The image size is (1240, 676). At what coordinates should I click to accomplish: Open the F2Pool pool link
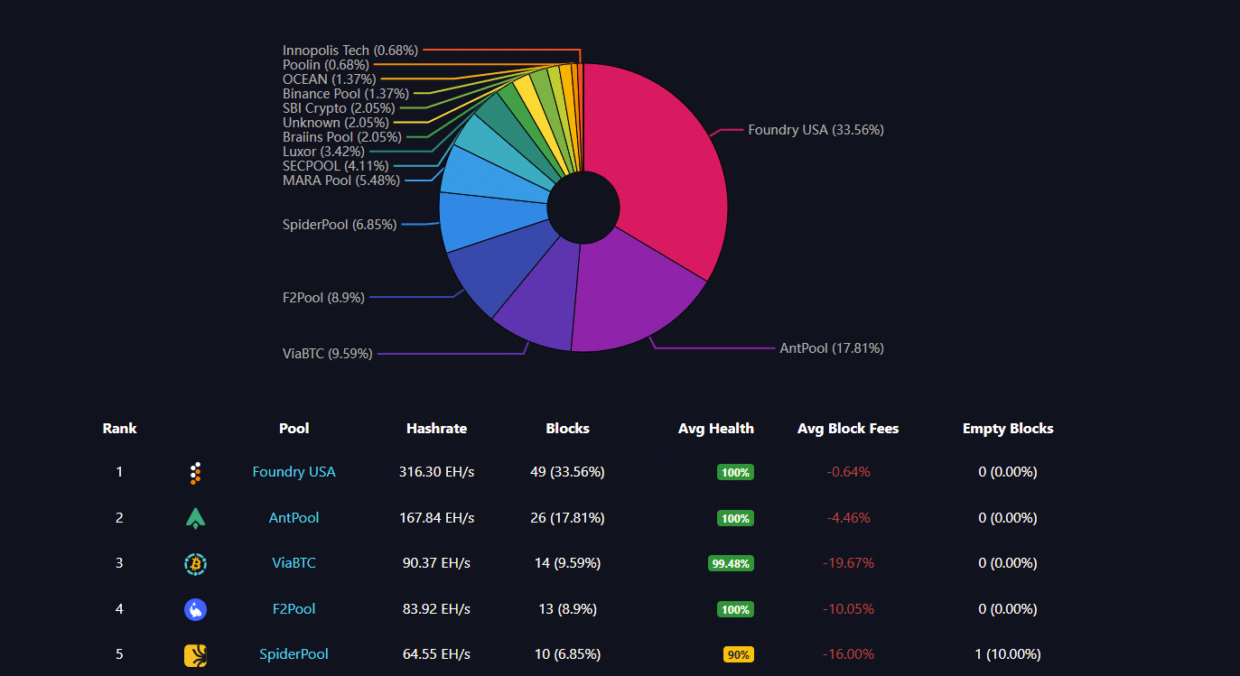(x=294, y=609)
